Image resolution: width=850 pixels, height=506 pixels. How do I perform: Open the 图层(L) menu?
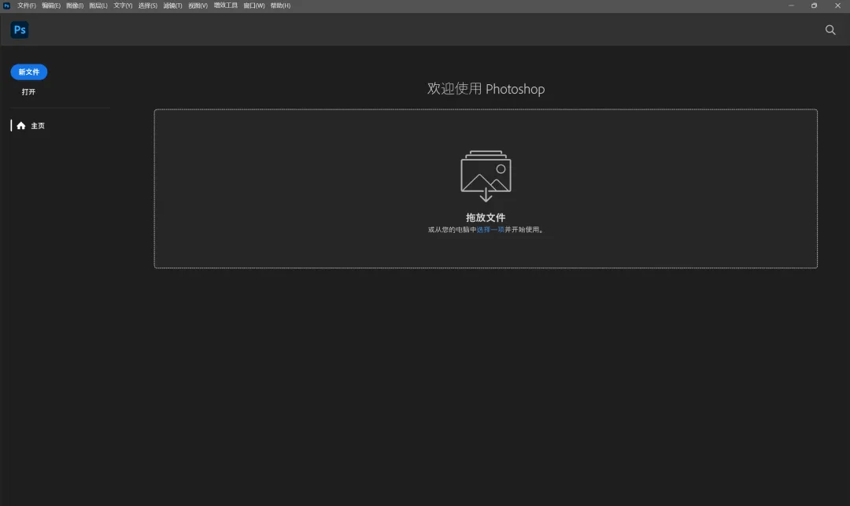coord(98,6)
